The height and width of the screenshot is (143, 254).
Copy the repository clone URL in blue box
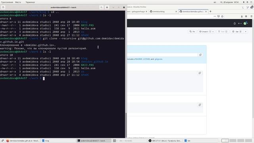click(200, 55)
